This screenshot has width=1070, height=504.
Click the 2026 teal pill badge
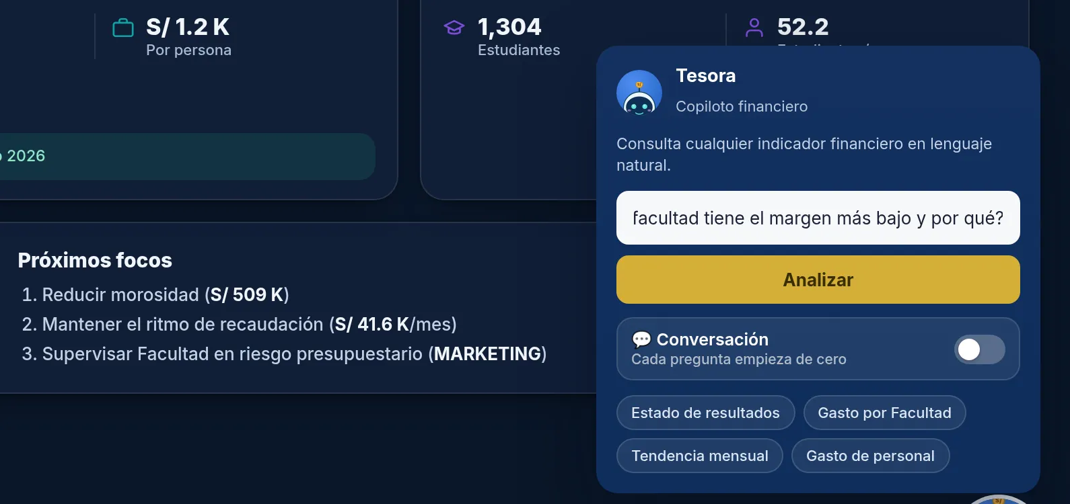coord(187,156)
